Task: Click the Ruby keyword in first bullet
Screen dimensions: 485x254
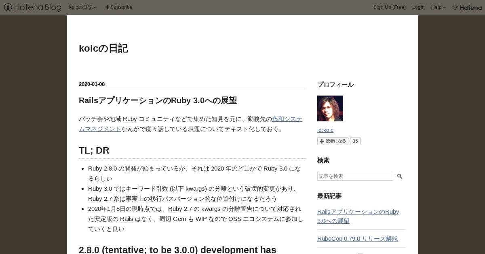Action: point(95,169)
